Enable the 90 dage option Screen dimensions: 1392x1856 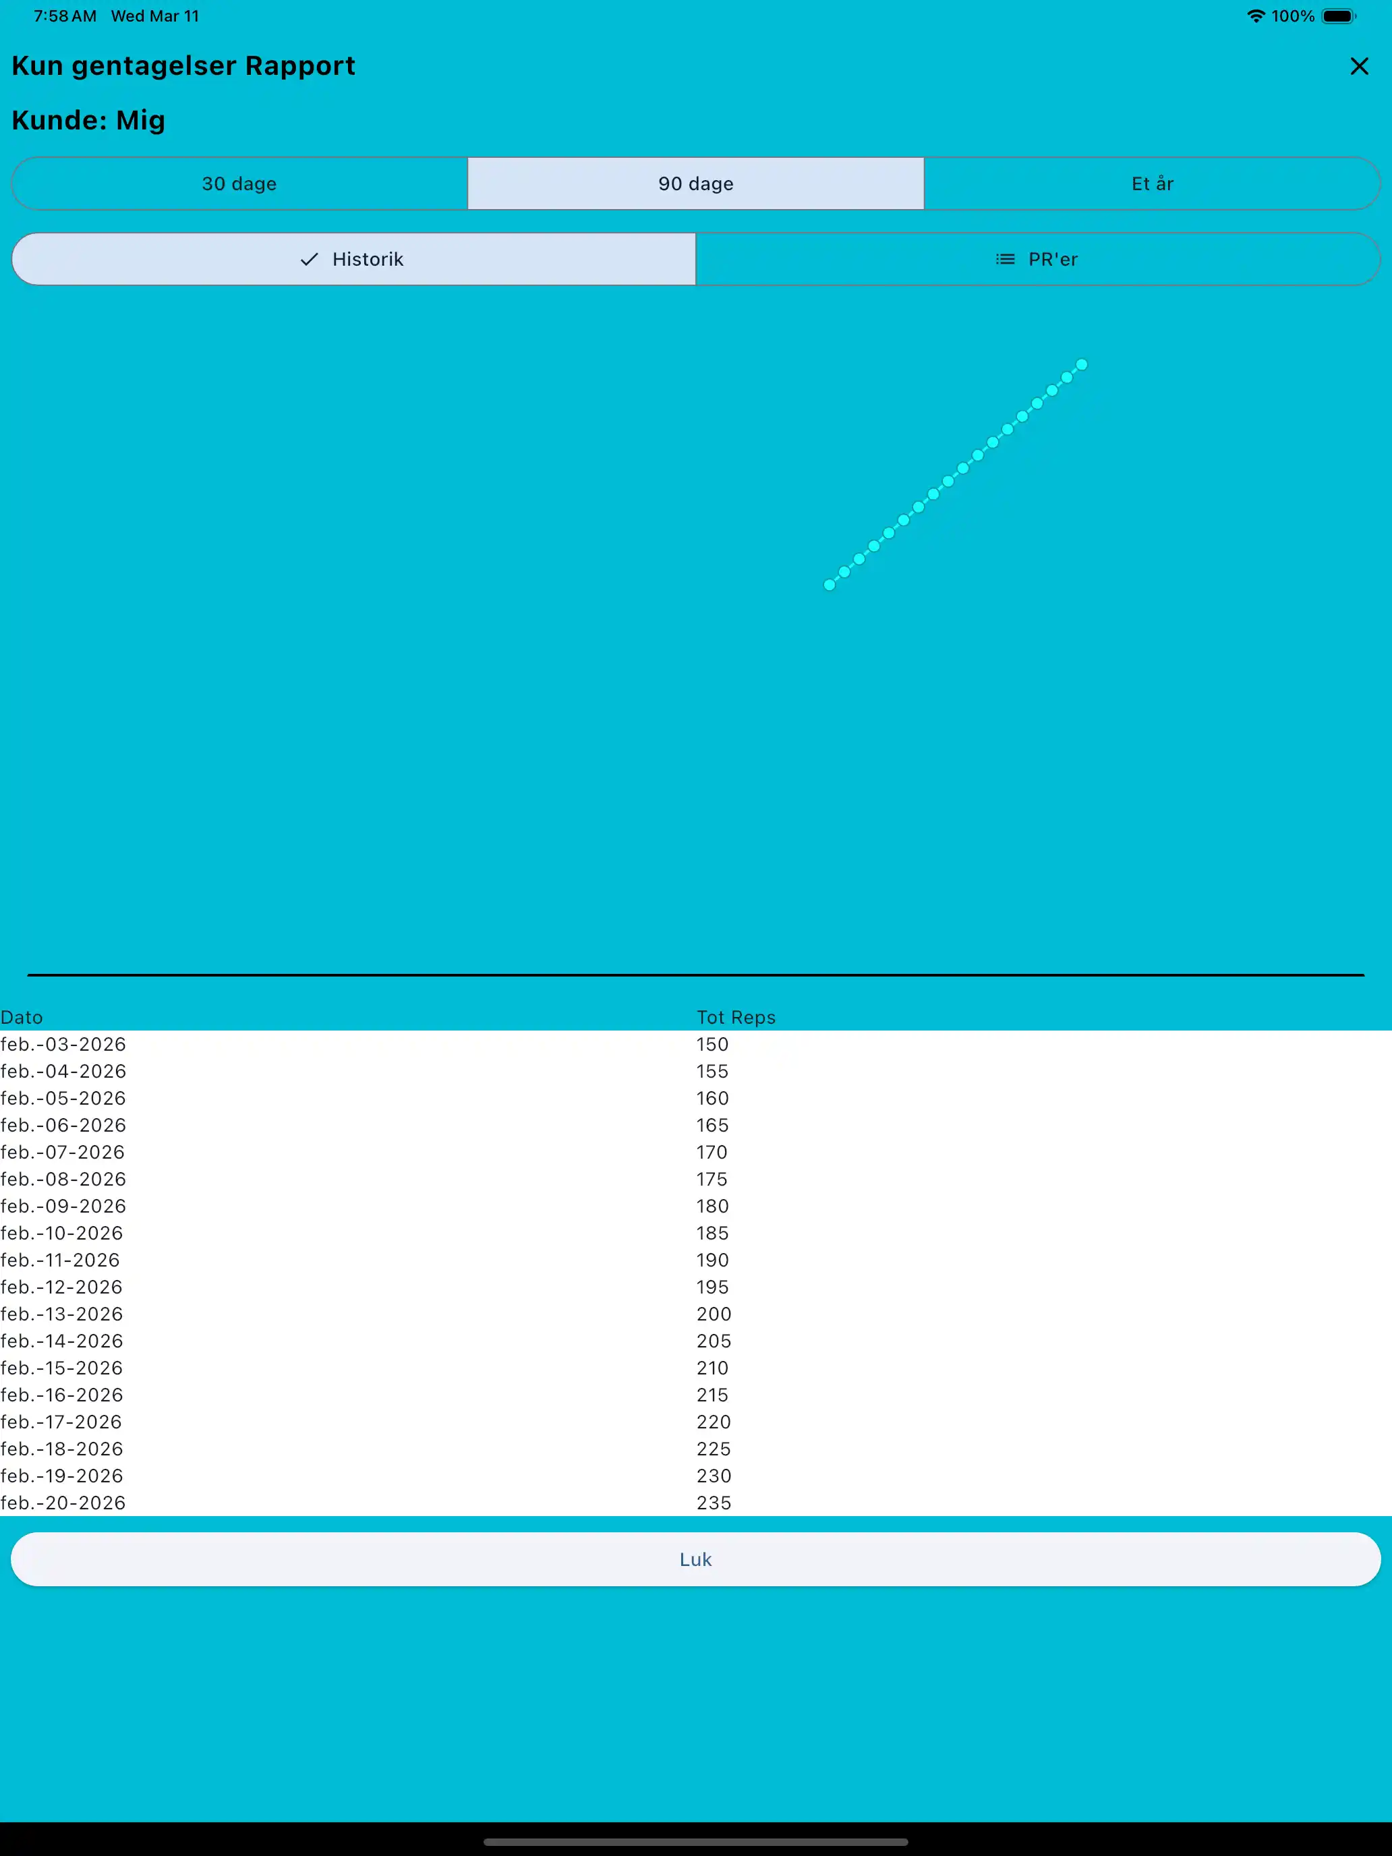point(695,183)
